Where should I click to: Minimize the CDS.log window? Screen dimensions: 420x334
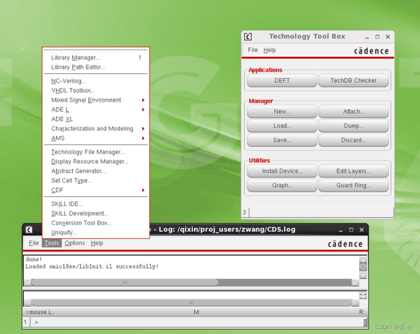click(341, 230)
